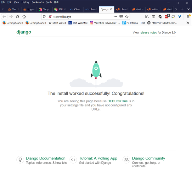Go forward with the forward arrow
The width and height of the screenshot is (192, 173).
(11, 17)
